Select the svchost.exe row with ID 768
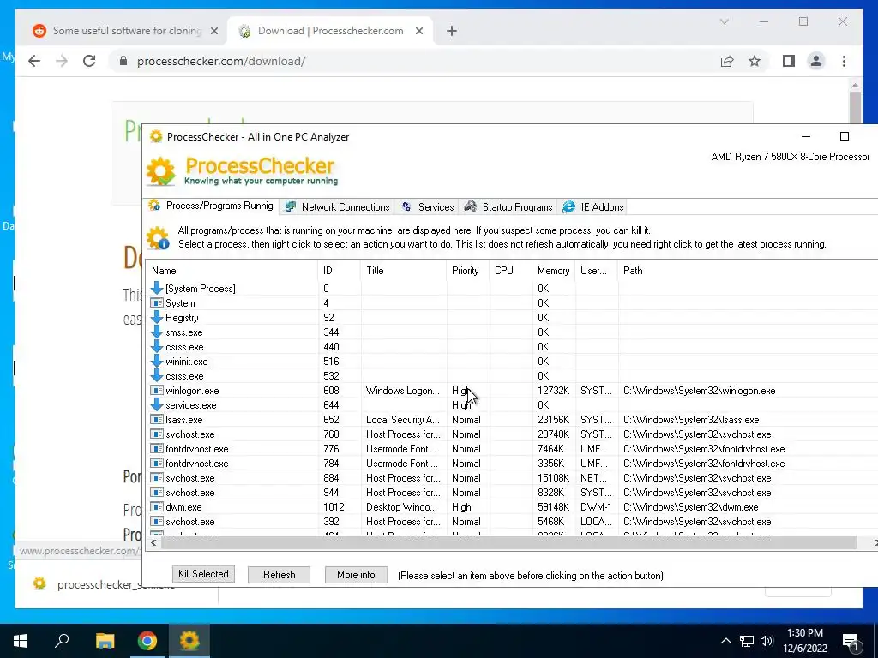The image size is (878, 658). (513, 434)
